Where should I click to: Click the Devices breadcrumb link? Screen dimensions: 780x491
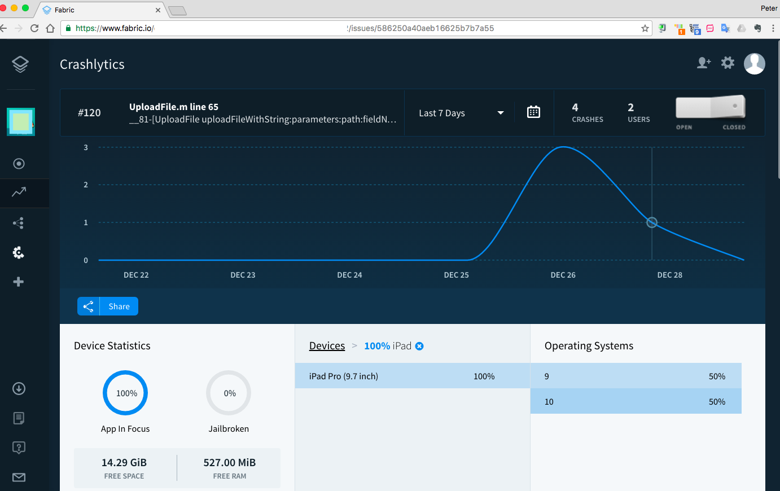click(x=327, y=346)
